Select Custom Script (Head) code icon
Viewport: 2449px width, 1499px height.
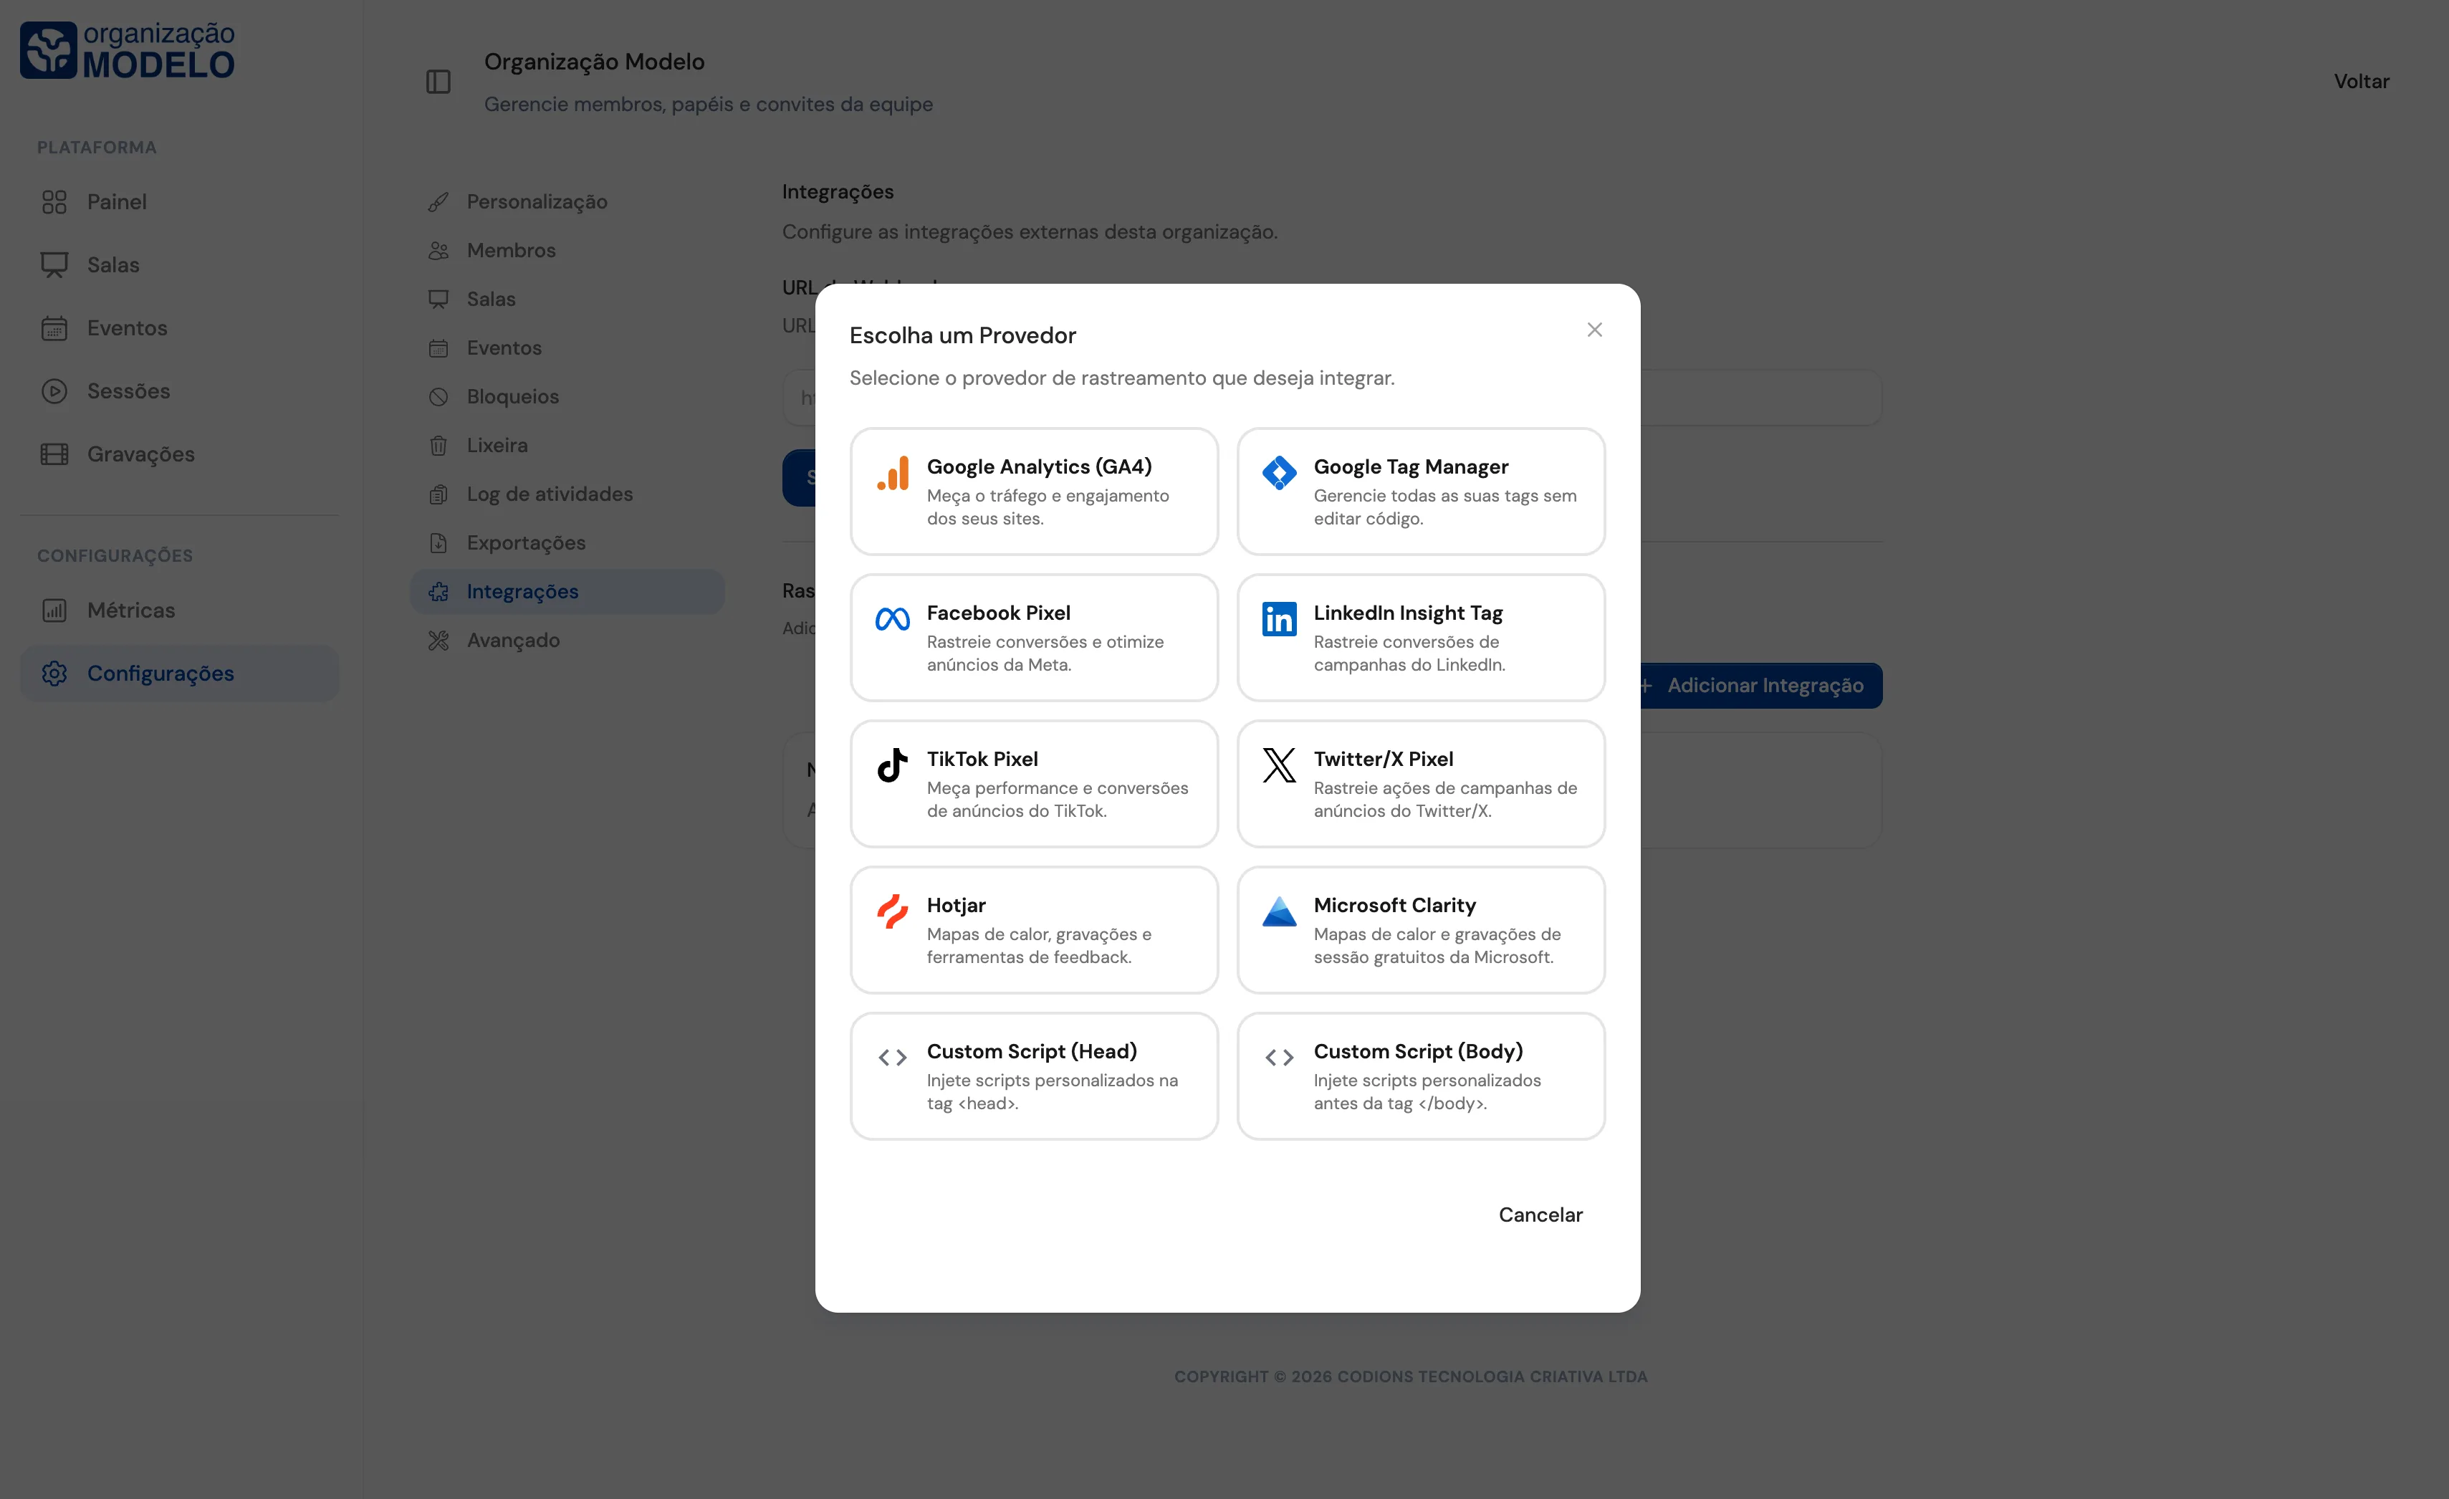click(x=893, y=1058)
